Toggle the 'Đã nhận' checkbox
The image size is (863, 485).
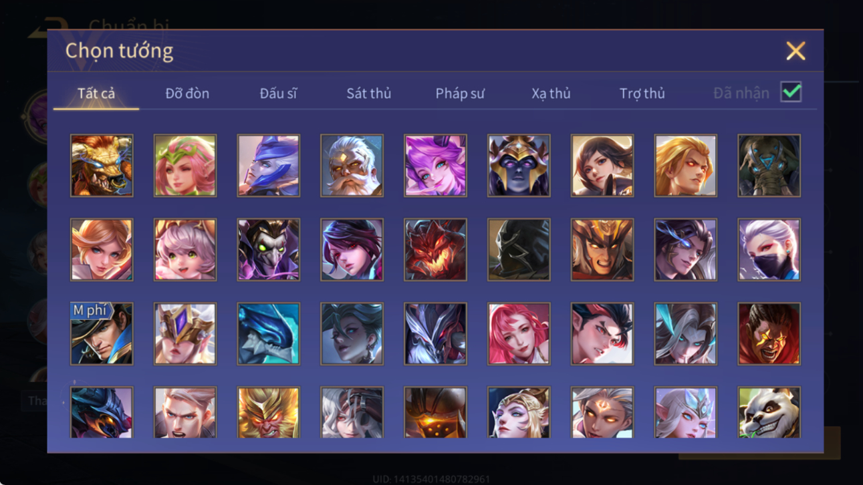coord(791,93)
